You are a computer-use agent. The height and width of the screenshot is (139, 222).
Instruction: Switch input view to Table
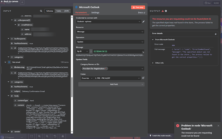(x=59, y=11)
